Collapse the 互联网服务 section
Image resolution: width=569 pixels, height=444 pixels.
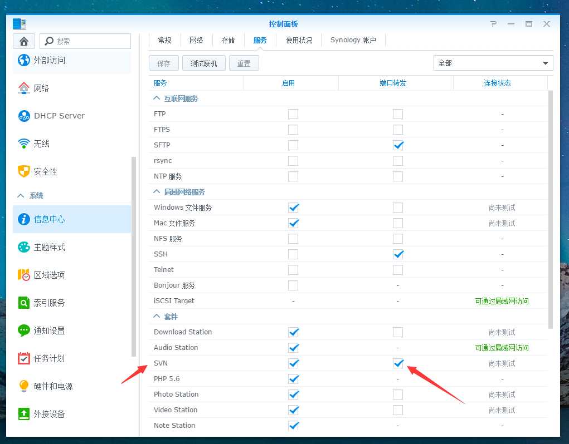157,98
